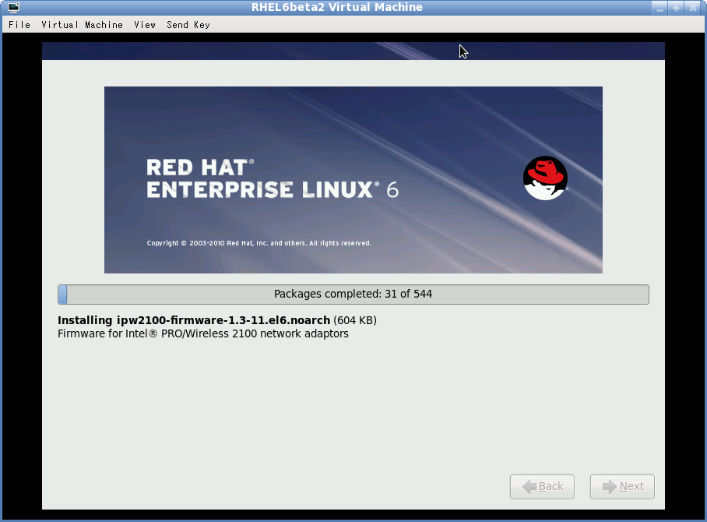Click the virtual machine monitor icon in title bar

[x=13, y=7]
